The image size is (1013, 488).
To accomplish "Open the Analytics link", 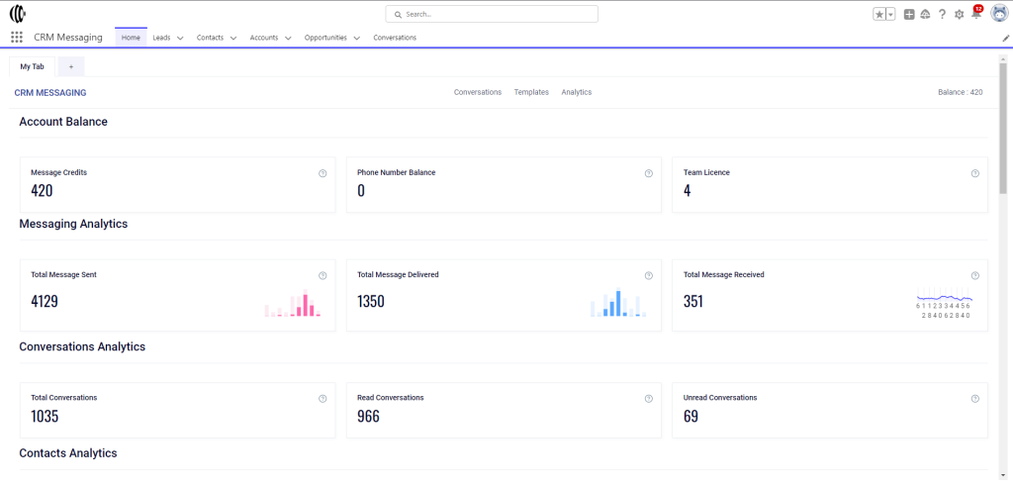I will (x=577, y=92).
